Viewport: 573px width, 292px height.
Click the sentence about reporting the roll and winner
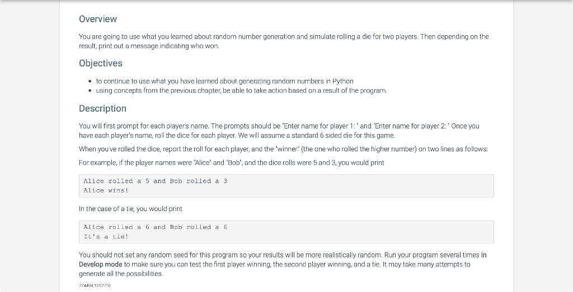coord(283,149)
